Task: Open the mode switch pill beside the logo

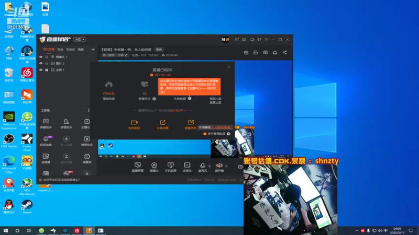Action: (80, 40)
